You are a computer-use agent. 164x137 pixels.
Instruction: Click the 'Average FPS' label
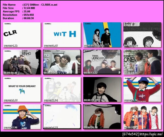pyautogui.click(x=11, y=11)
